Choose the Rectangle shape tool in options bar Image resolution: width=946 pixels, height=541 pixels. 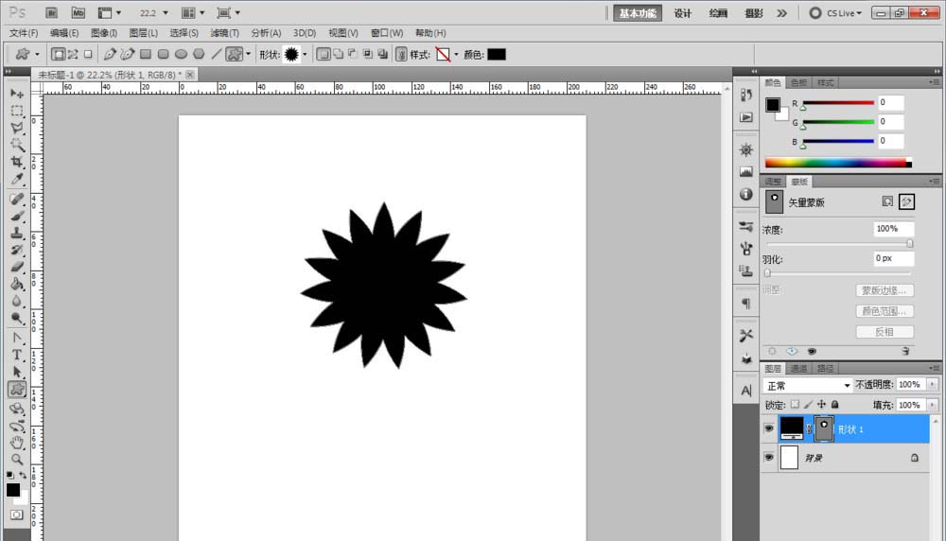(146, 54)
